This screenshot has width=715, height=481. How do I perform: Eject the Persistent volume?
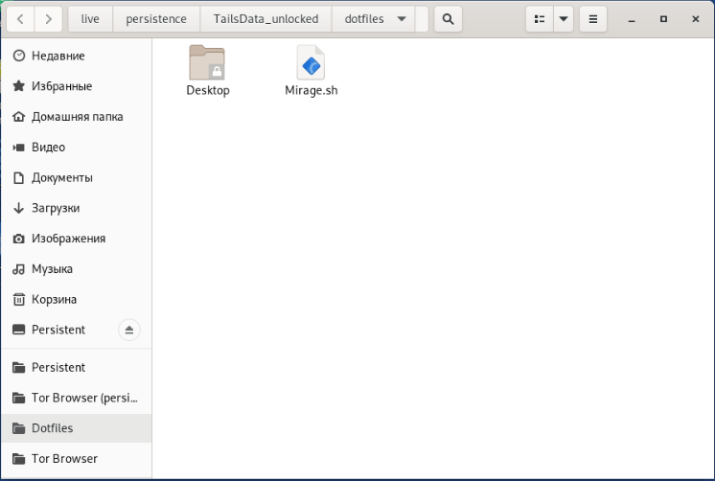(x=129, y=330)
